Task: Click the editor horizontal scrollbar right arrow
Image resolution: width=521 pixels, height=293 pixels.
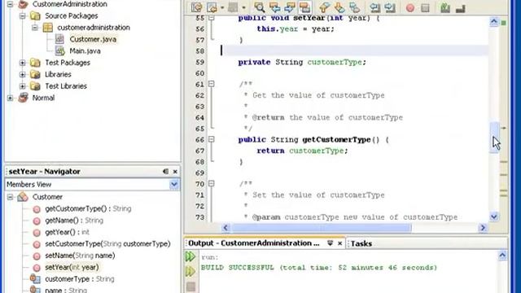Action: 483,228
